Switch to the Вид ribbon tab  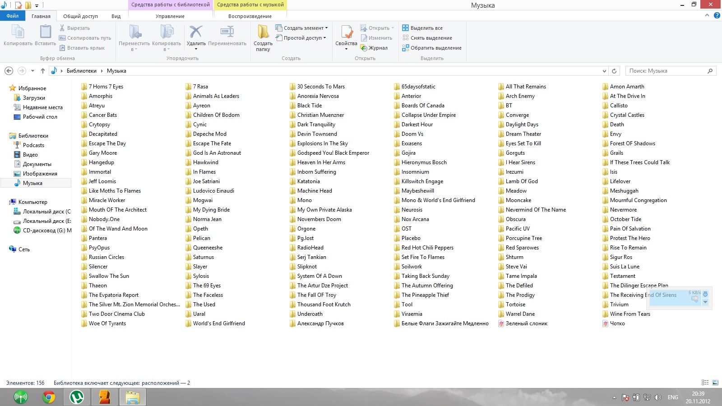click(x=116, y=16)
